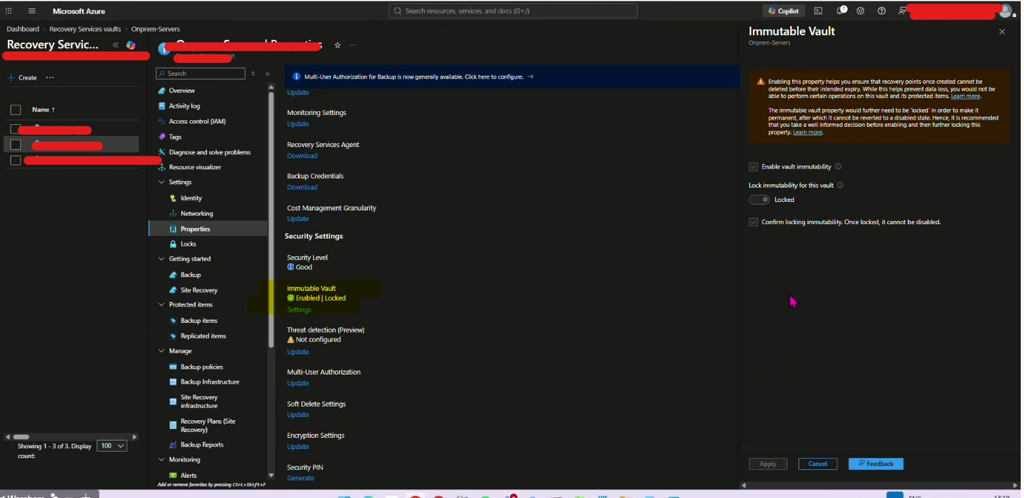Show info tooltip for Enable vault immutability

coord(838,167)
